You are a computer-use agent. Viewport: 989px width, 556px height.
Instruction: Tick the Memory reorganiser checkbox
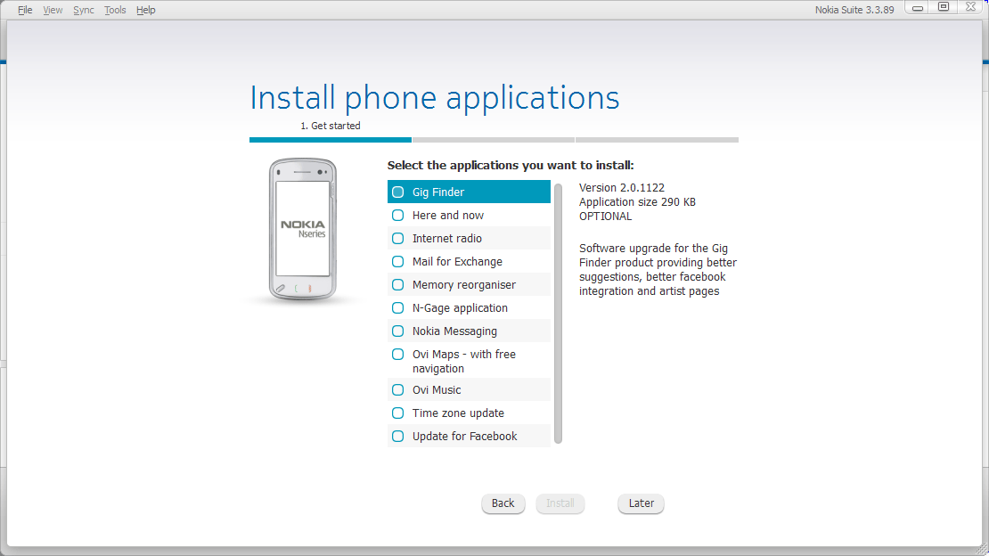398,285
